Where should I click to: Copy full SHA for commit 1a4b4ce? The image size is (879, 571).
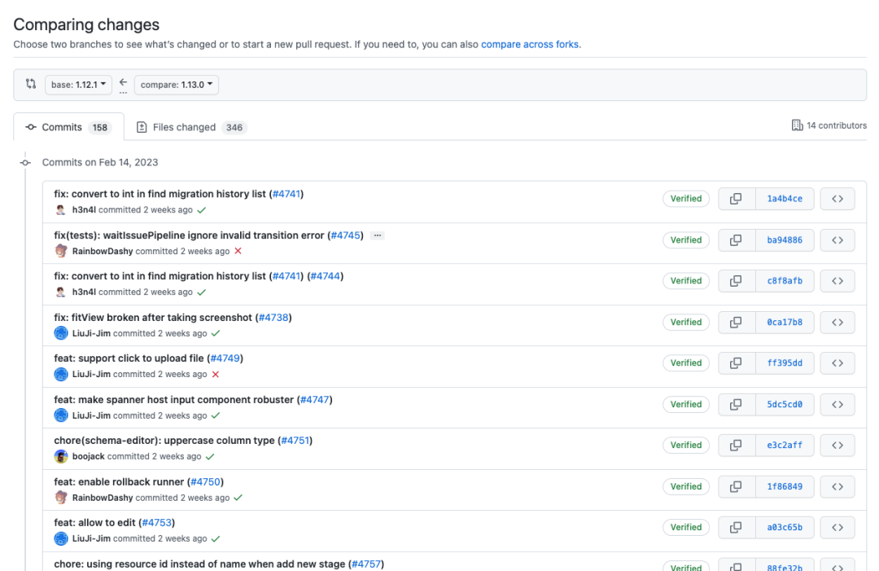tap(735, 199)
